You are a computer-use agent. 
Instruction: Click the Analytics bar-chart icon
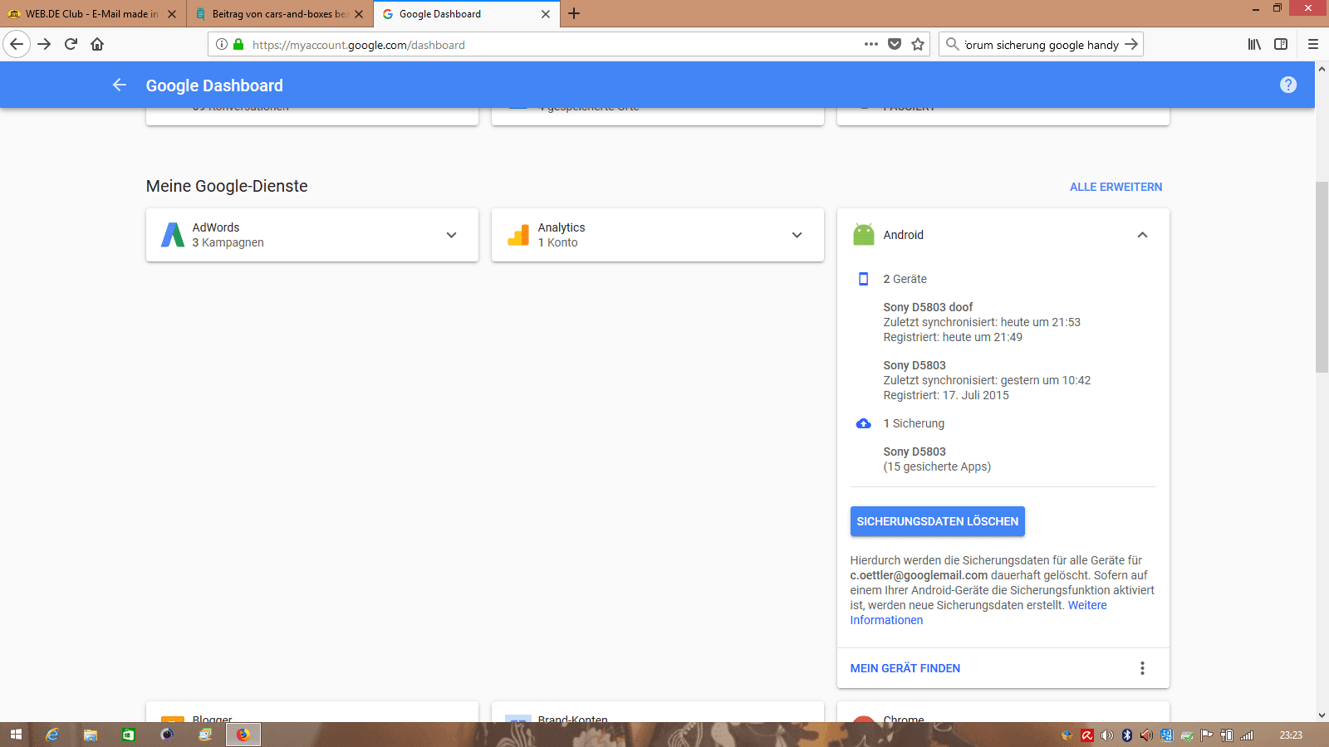pos(518,235)
